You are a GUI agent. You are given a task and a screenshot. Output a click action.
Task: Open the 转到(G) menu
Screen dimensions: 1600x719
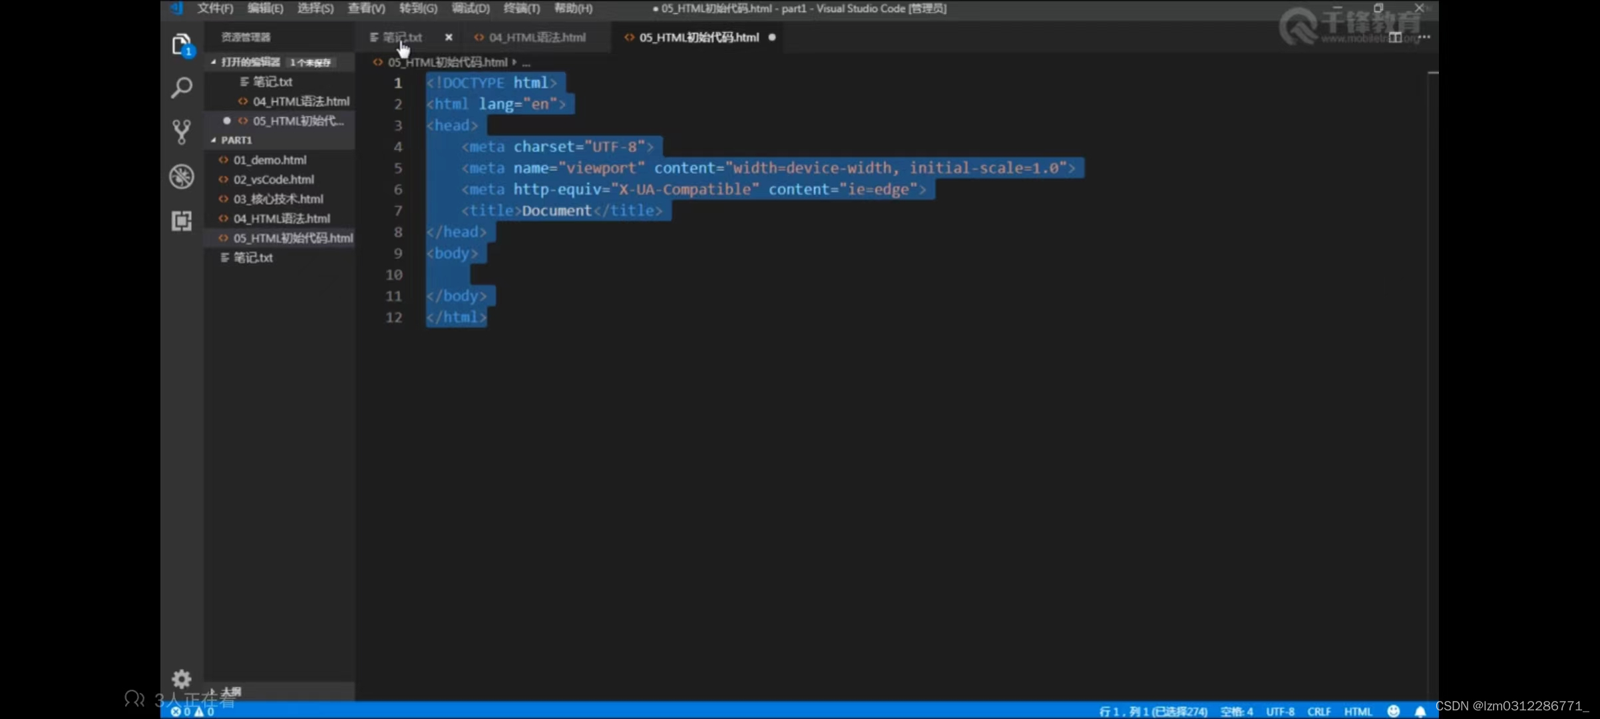click(418, 8)
